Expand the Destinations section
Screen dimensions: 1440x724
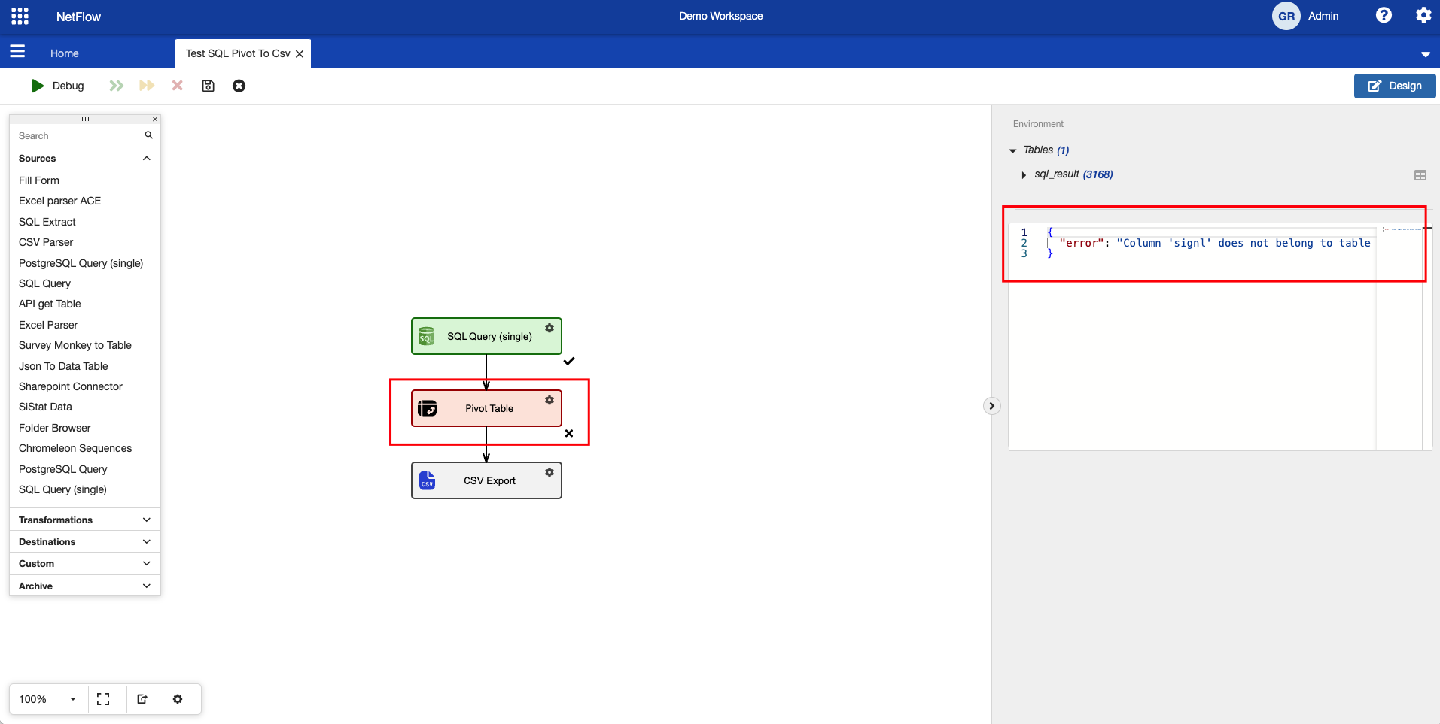click(x=84, y=541)
